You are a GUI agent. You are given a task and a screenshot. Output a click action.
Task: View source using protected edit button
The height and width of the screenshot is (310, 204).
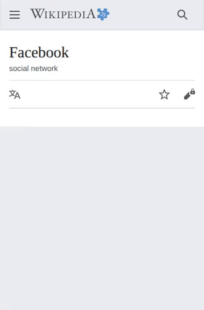[189, 94]
